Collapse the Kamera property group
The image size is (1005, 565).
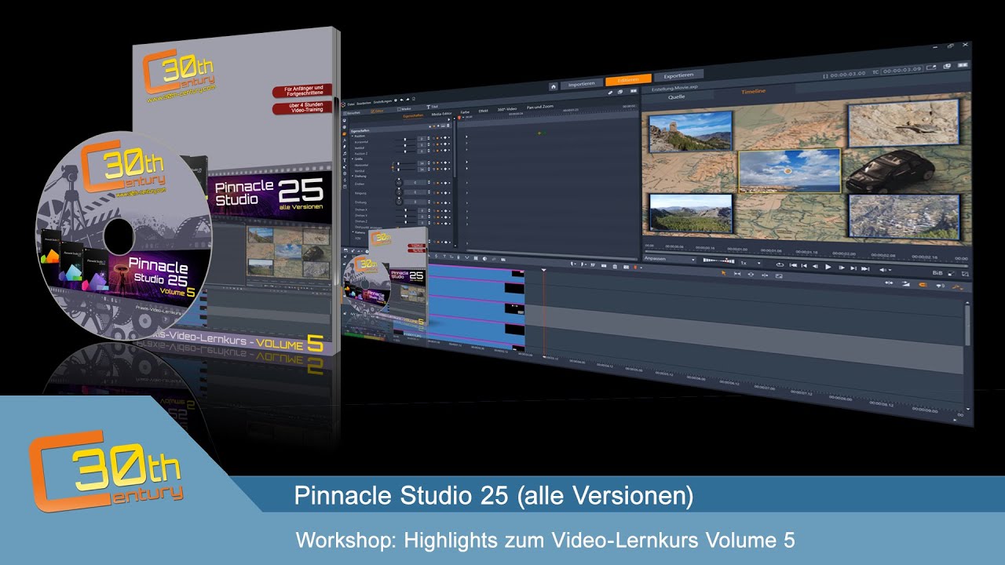point(353,232)
